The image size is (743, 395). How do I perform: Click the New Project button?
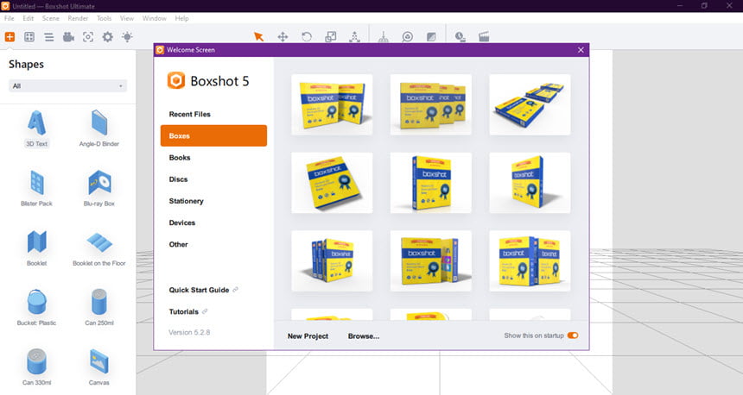(308, 335)
